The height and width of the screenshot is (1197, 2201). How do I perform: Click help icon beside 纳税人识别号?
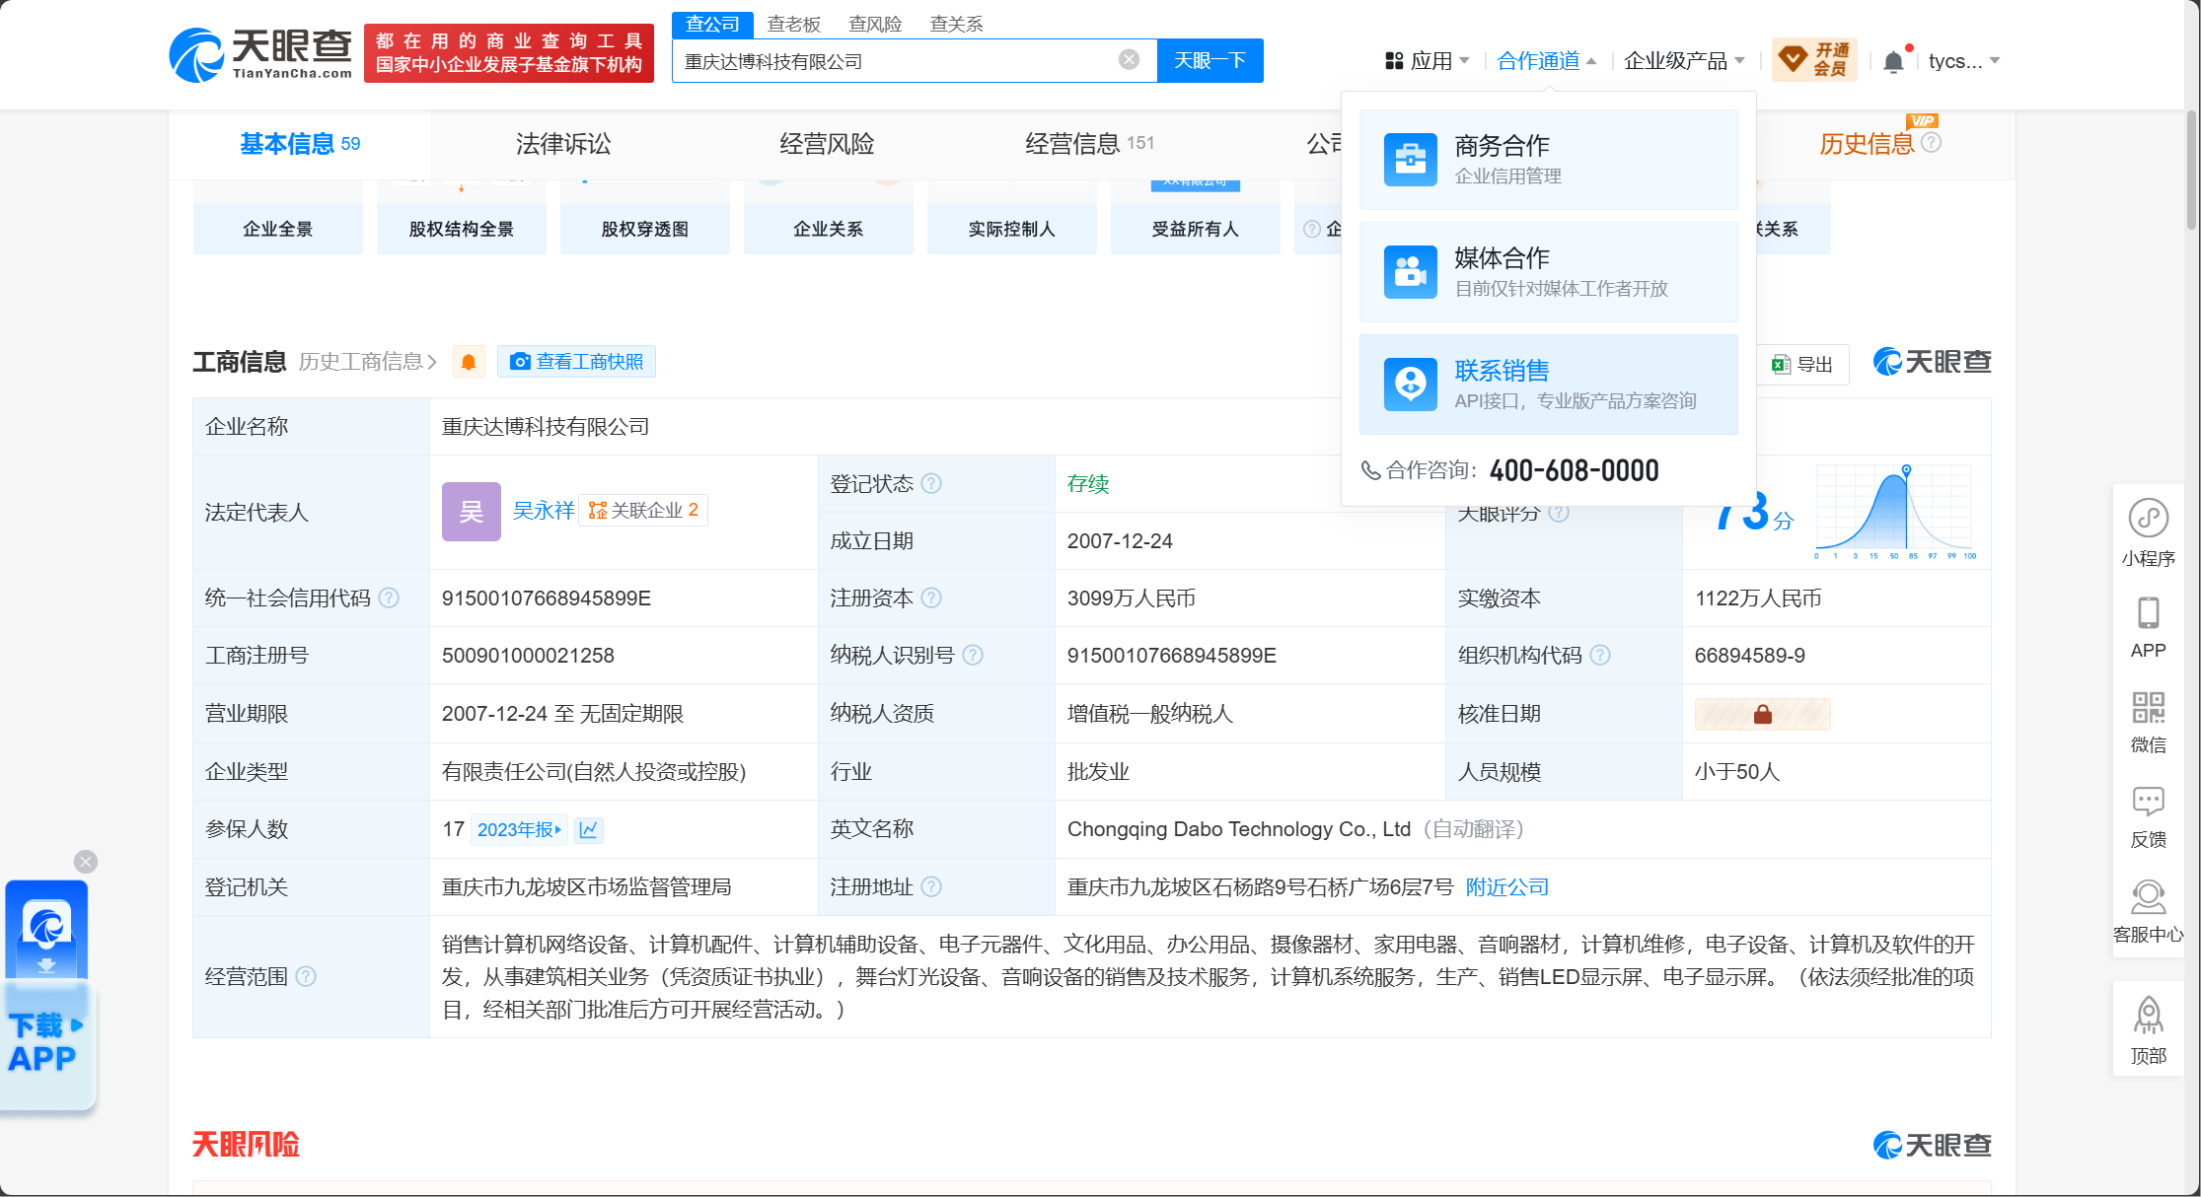[x=973, y=655]
